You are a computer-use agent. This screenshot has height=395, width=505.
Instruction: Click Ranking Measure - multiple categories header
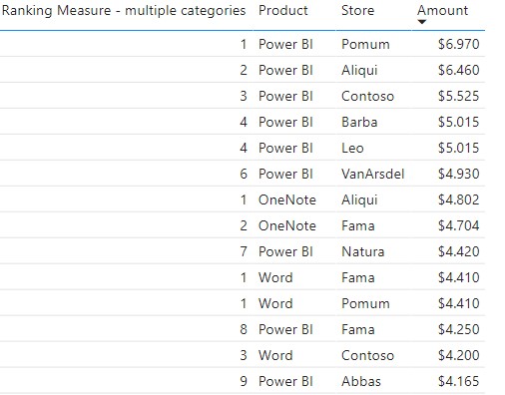tap(124, 10)
